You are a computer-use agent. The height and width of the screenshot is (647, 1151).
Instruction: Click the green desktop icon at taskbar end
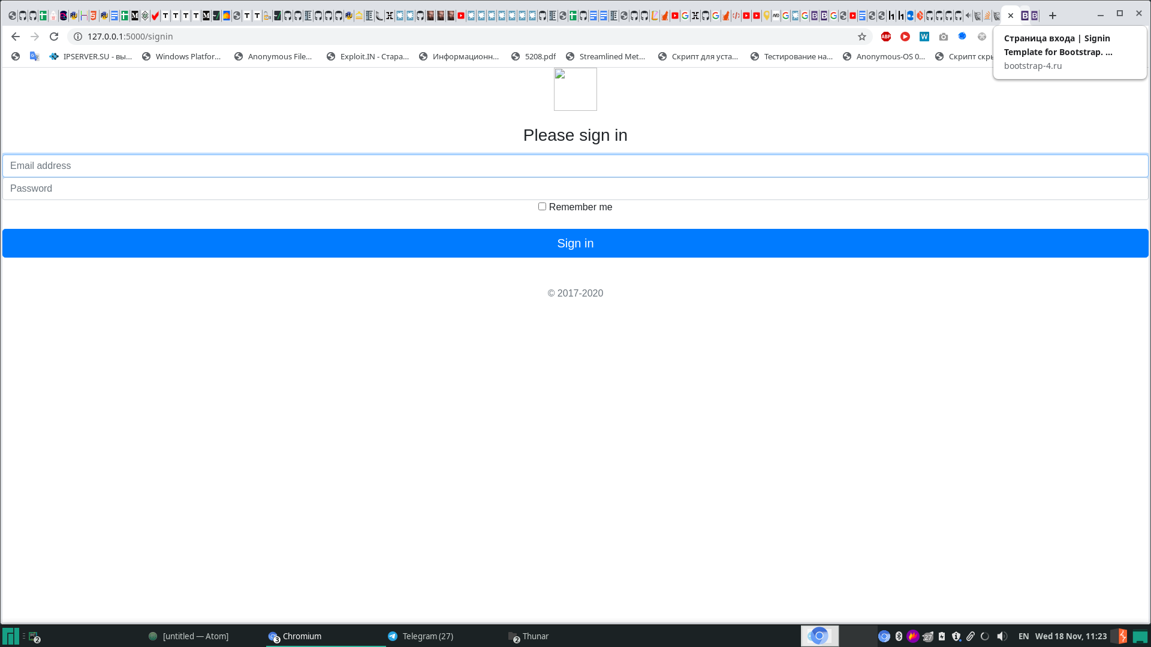pos(1140,636)
